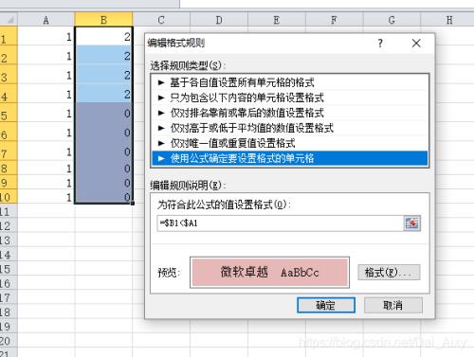Click cell A8 containing 1
The height and width of the screenshot is (357, 474).
pyautogui.click(x=46, y=169)
